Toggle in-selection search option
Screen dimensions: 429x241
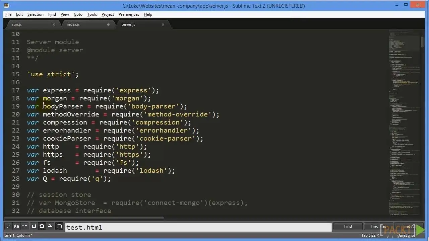pos(49,226)
